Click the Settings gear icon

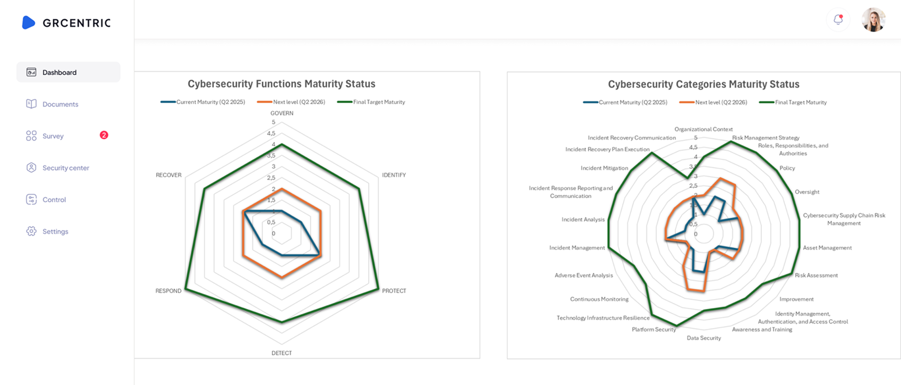[x=31, y=231]
